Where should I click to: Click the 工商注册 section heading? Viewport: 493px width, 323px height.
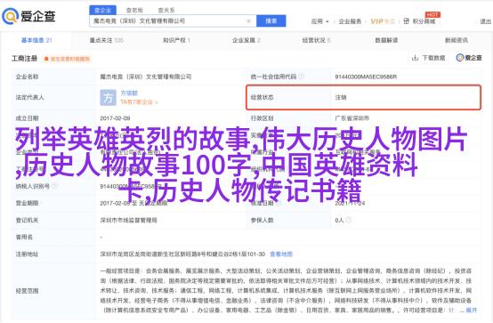25,59
